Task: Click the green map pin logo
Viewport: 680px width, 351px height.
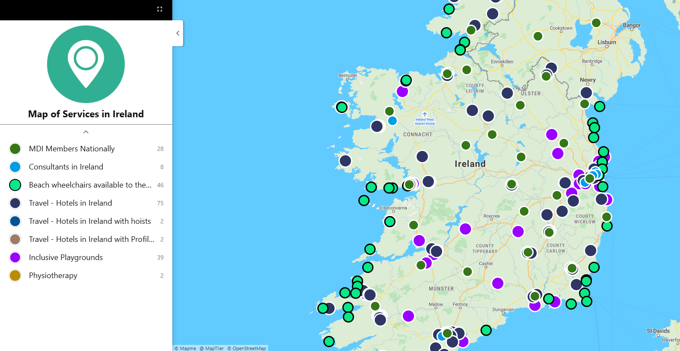Action: tap(86, 64)
